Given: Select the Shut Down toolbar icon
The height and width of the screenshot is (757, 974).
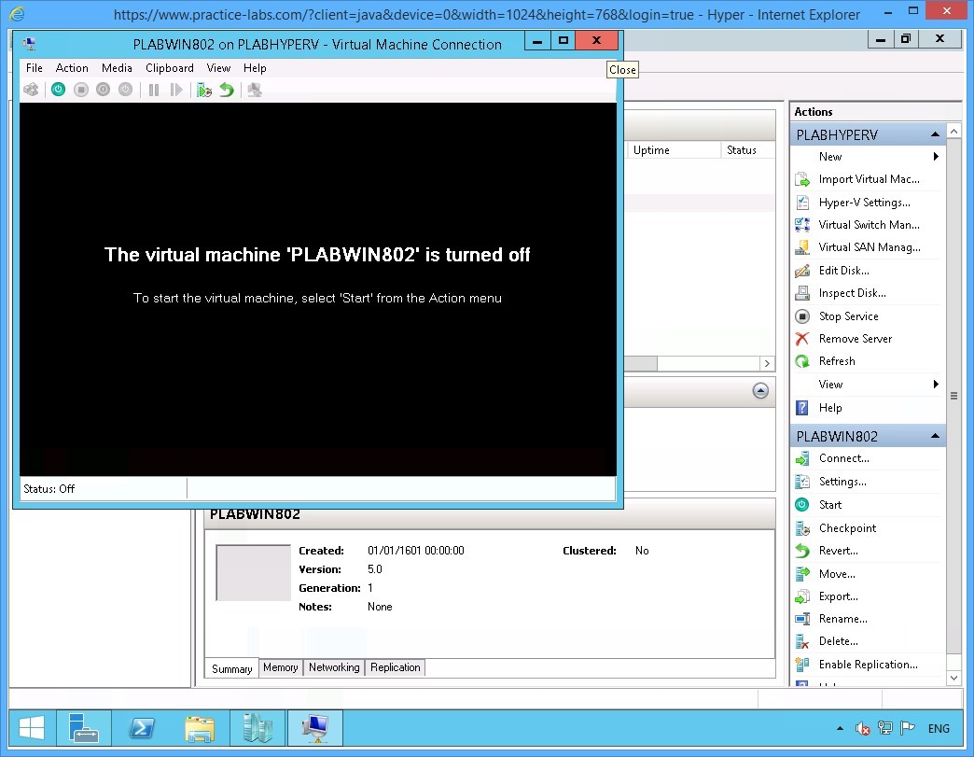Looking at the screenshot, I should [x=103, y=89].
